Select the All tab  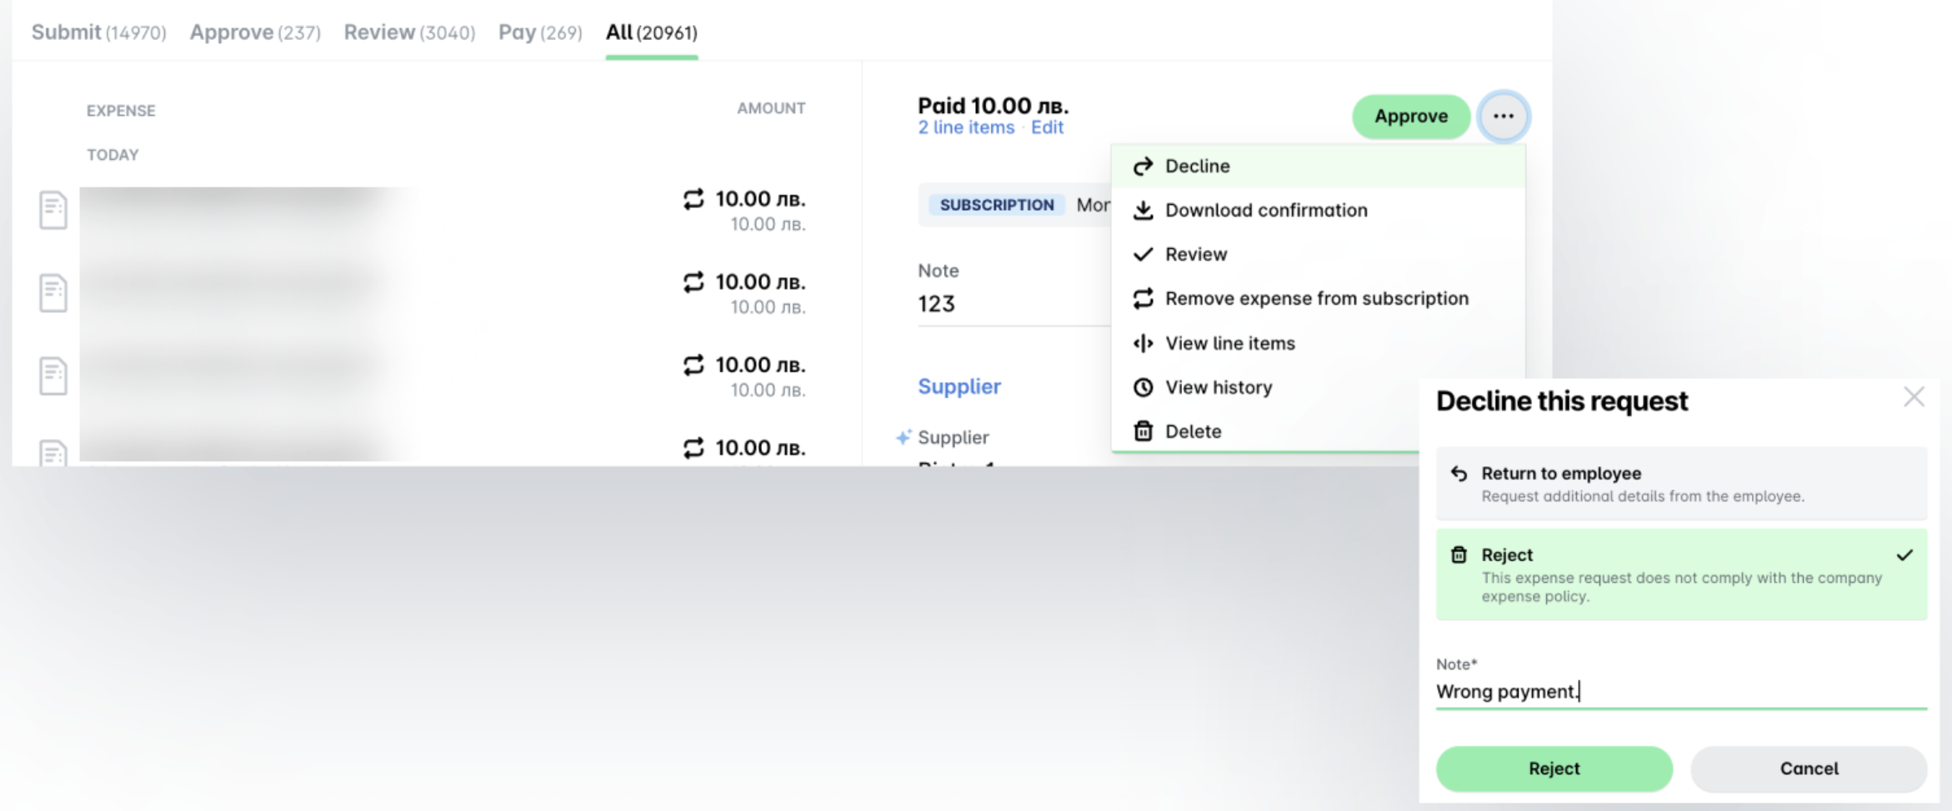[x=652, y=32]
